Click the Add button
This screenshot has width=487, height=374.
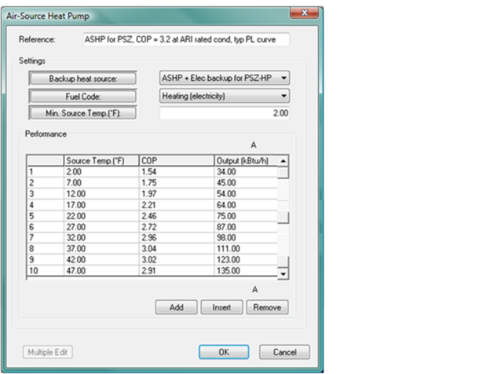176,307
